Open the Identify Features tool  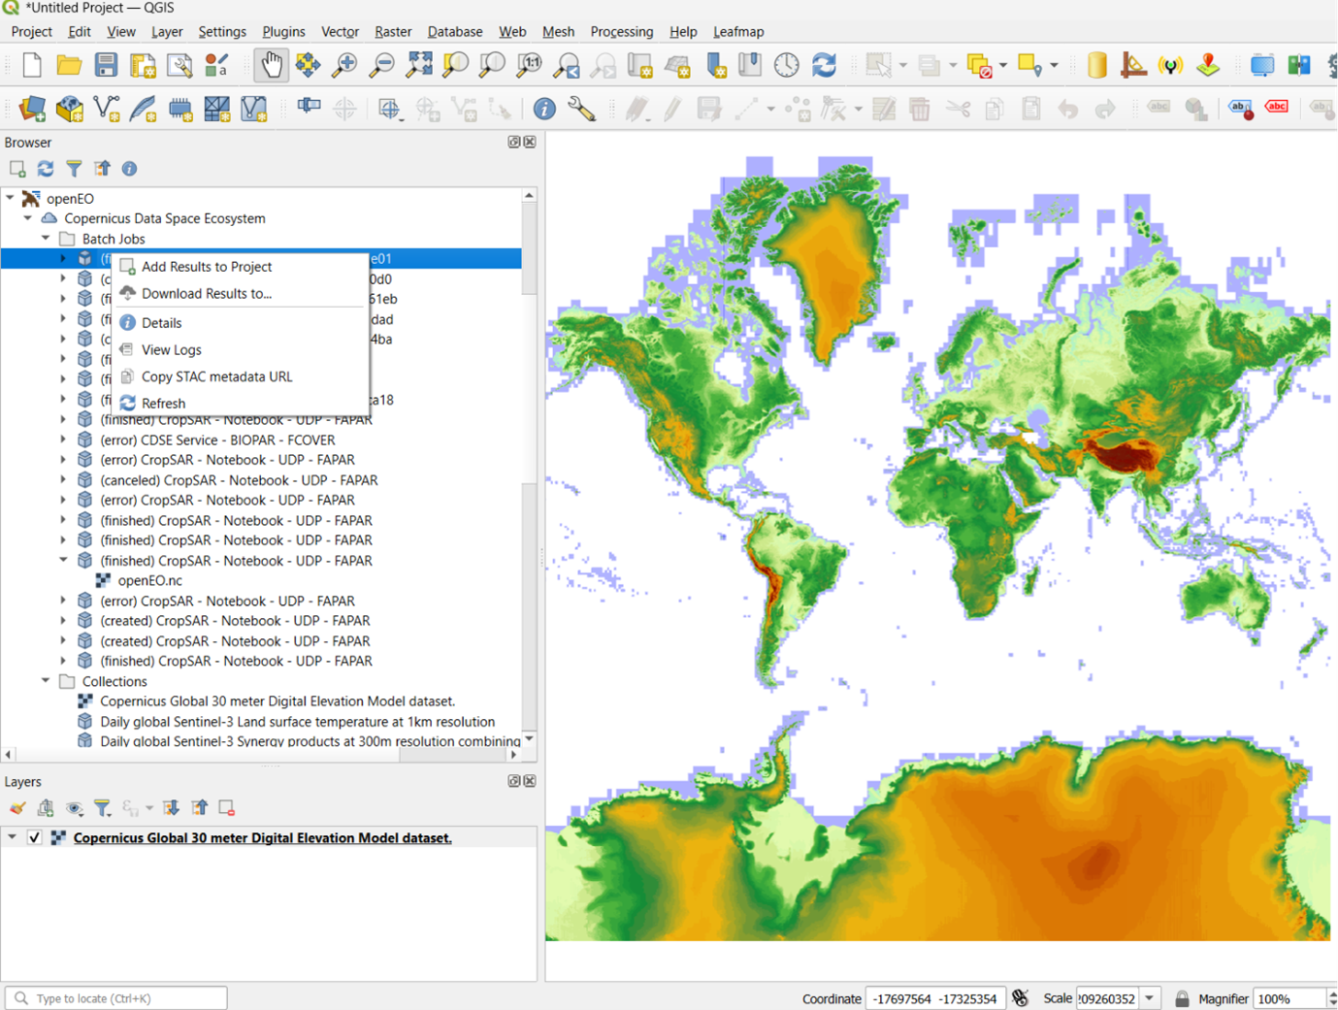pos(544,109)
